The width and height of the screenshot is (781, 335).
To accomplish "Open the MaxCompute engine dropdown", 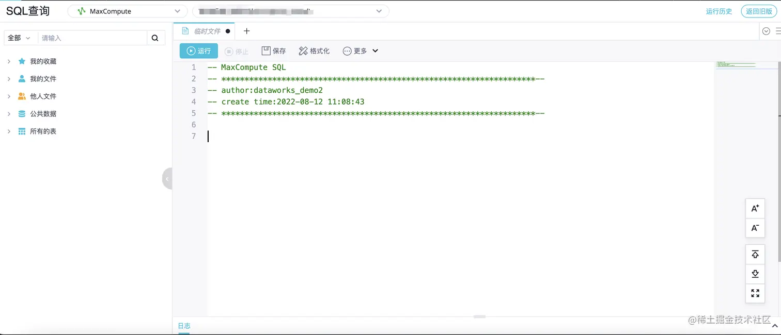I will (x=128, y=11).
